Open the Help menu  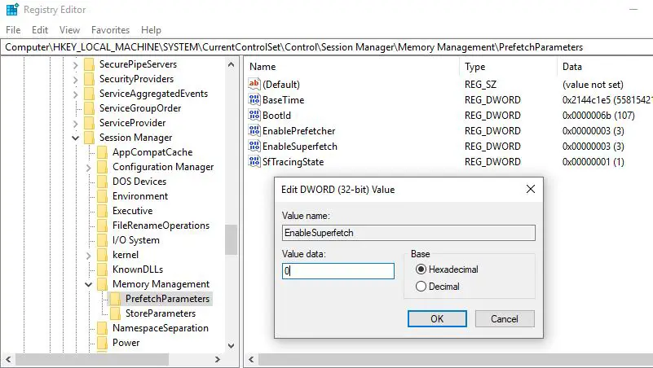pyautogui.click(x=151, y=30)
